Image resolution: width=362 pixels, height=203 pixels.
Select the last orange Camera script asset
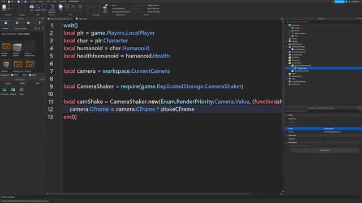29,65
